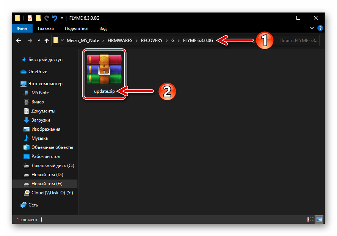Image resolution: width=337 pixels, height=236 pixels.
Task: Open Новый том (D:) via its drive icon
Action: click(x=27, y=175)
